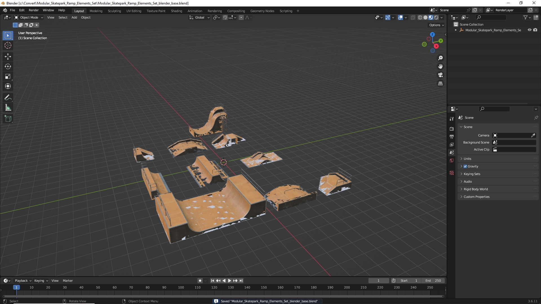This screenshot has height=304, width=541.
Task: Open the Tool properties tab
Action: (x=452, y=119)
